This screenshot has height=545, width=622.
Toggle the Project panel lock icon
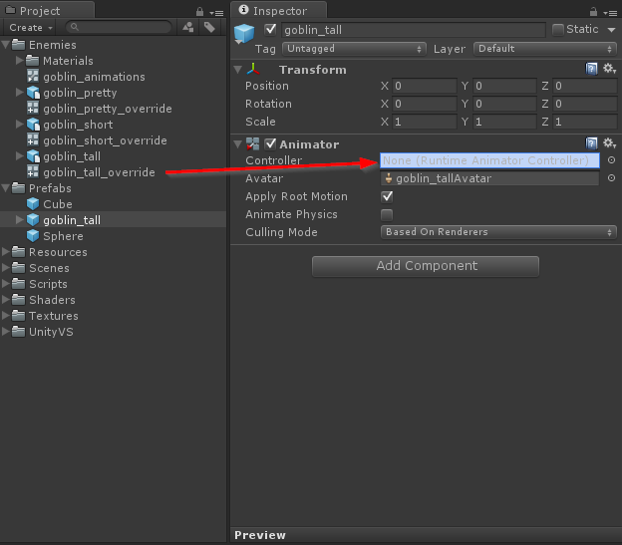click(200, 12)
